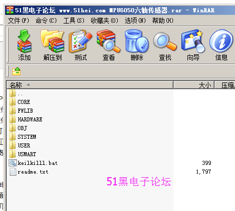Go up one folder level icon
This screenshot has width=235, height=211.
(x=16, y=71)
